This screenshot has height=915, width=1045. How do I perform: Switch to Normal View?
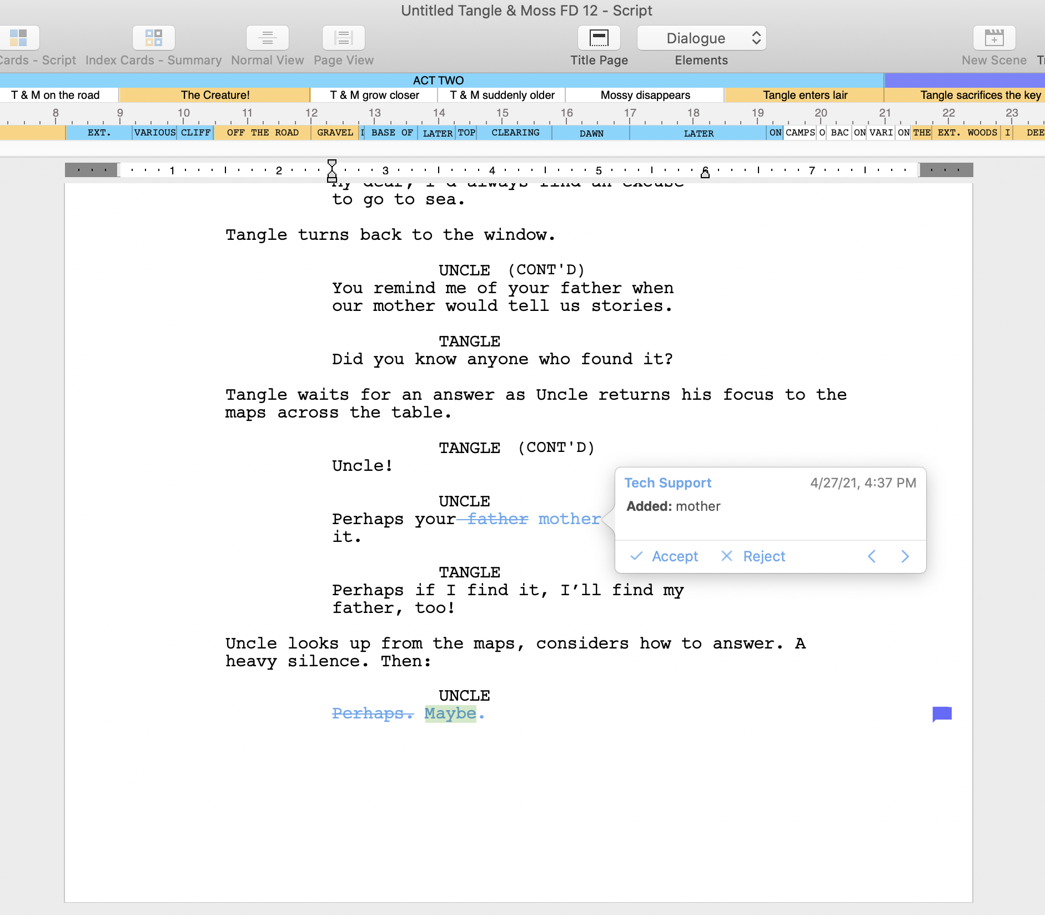pos(267,38)
